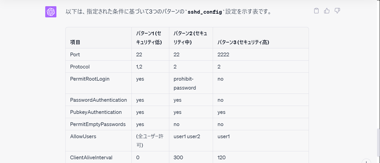Click the PasswordAuthentication row label

(x=98, y=100)
